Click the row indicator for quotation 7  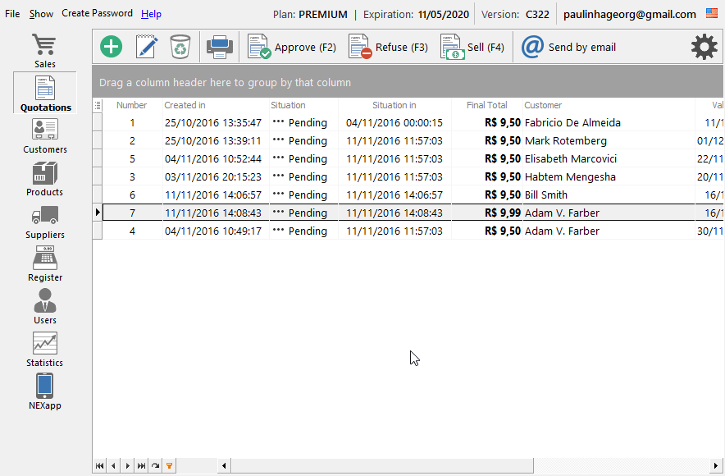pyautogui.click(x=98, y=213)
